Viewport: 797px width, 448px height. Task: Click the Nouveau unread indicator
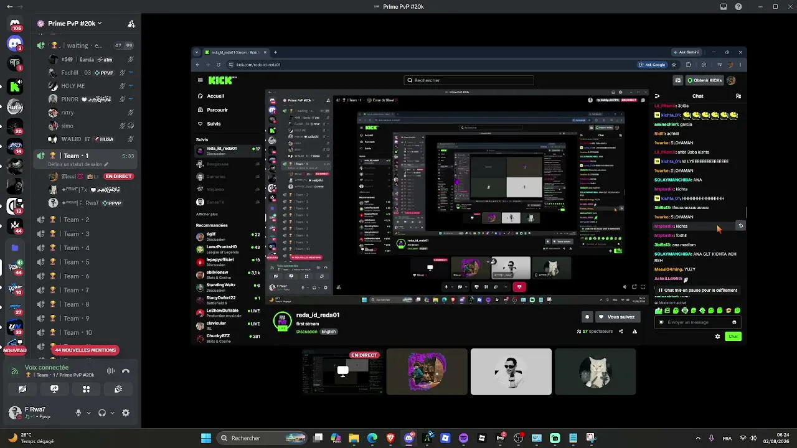point(15,350)
